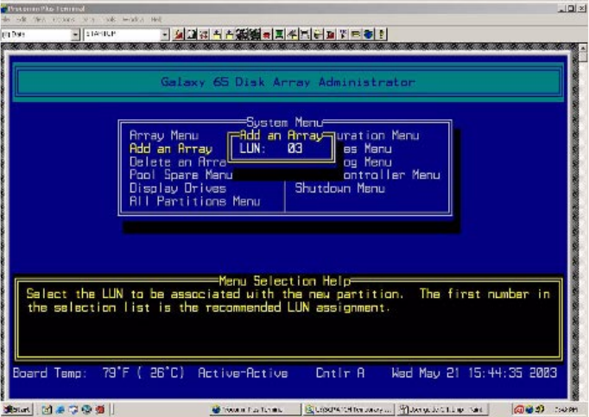Choose Display Drives from System Menu
589x417 pixels.
tap(177, 187)
